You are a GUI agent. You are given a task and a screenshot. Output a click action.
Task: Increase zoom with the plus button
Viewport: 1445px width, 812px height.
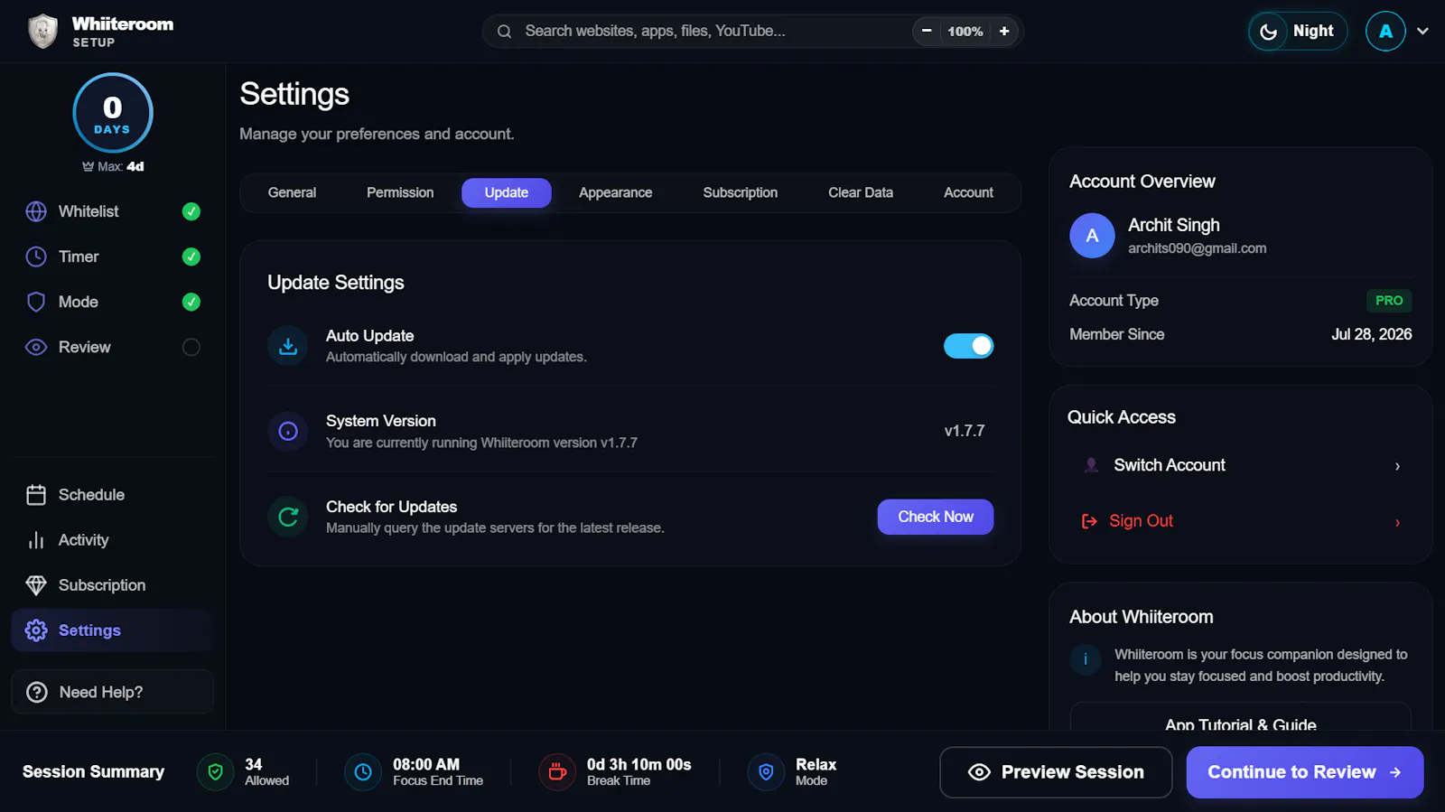(x=1004, y=31)
